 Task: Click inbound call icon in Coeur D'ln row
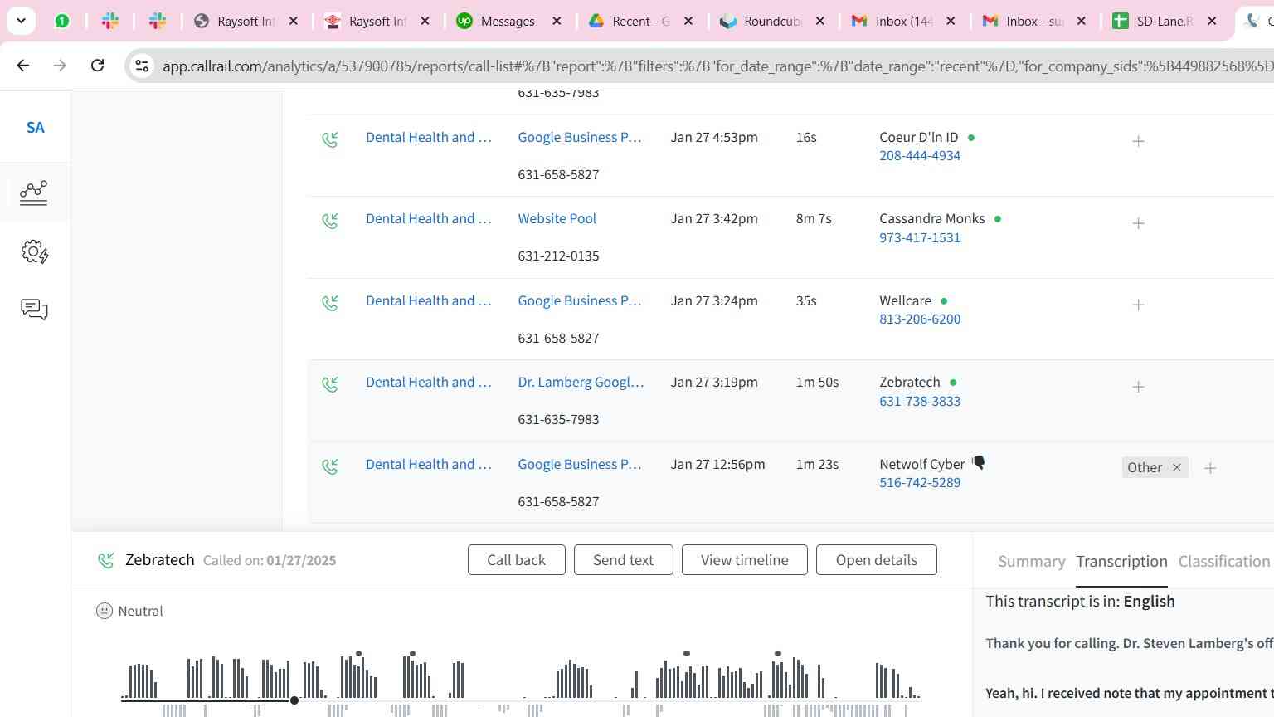330,139
